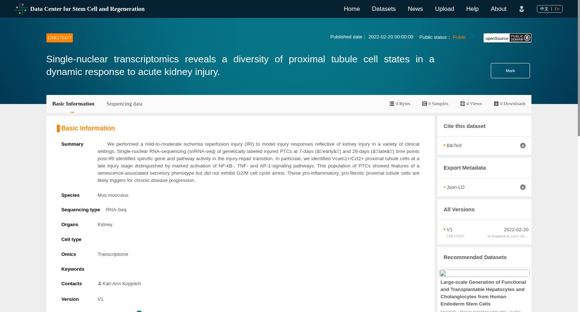Open the Large-scale Generation of Functional Hepatocytes dataset
580x312 pixels.
click(x=483, y=293)
